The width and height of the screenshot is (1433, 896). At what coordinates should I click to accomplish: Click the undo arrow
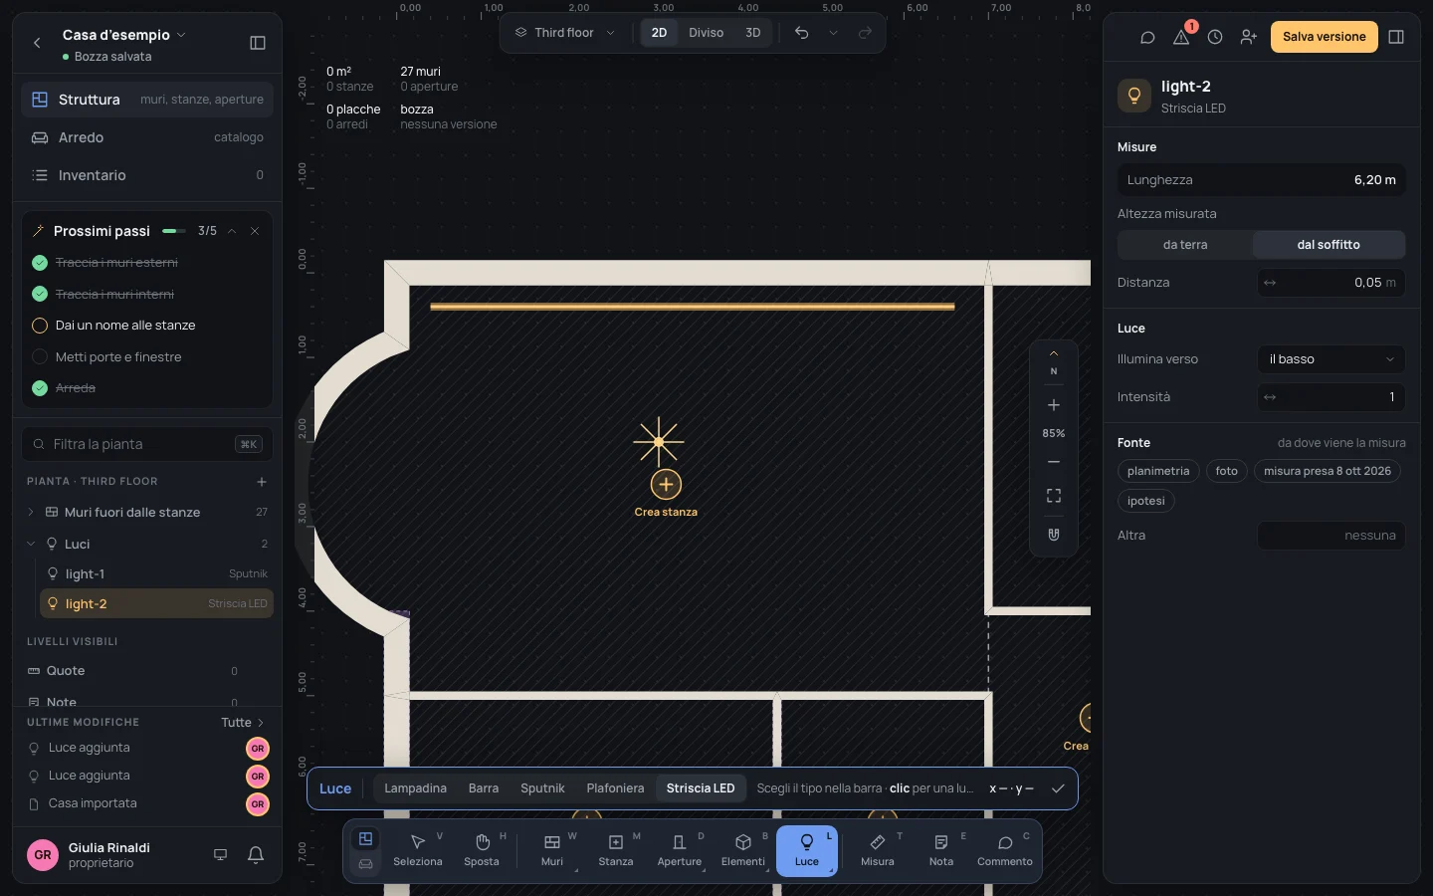[802, 33]
